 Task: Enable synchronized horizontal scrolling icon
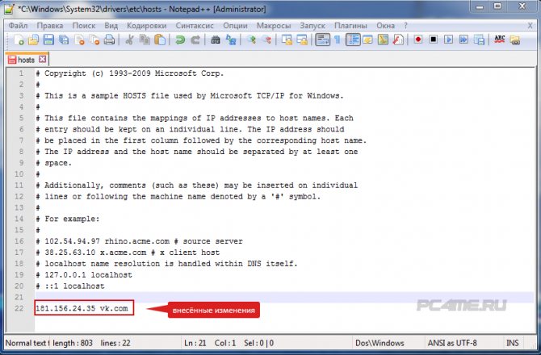point(302,40)
